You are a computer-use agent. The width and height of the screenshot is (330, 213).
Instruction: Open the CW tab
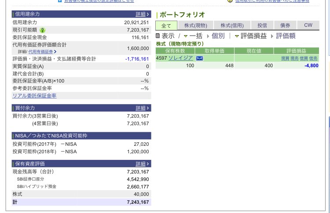[308, 25]
